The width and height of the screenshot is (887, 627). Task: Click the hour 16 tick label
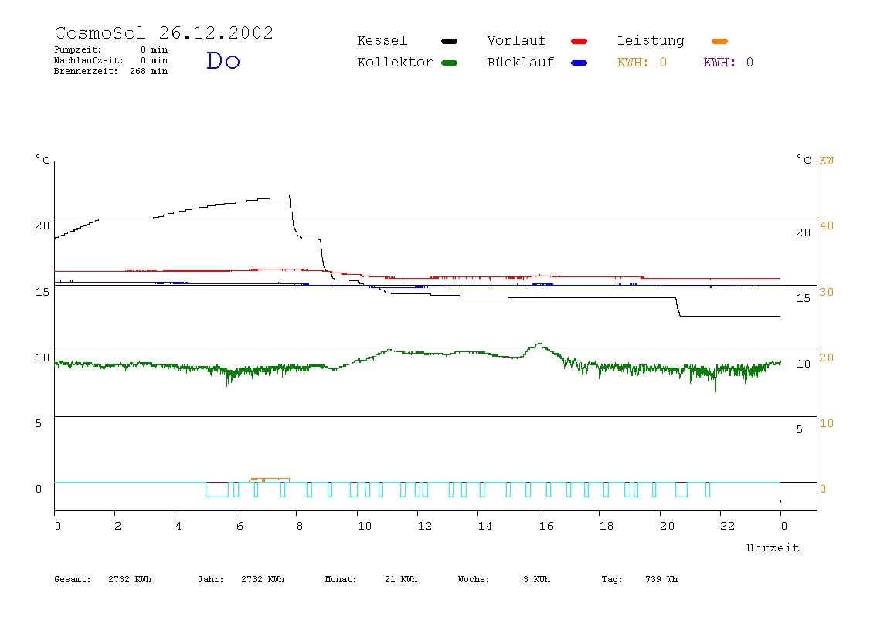click(x=546, y=527)
